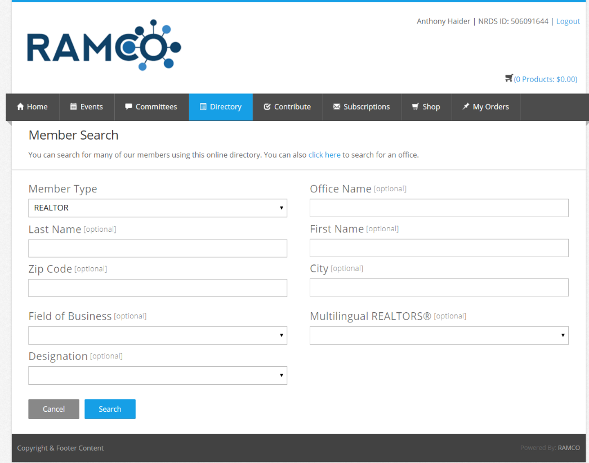Focus the Office Name input field
The image size is (589, 463).
[439, 208]
